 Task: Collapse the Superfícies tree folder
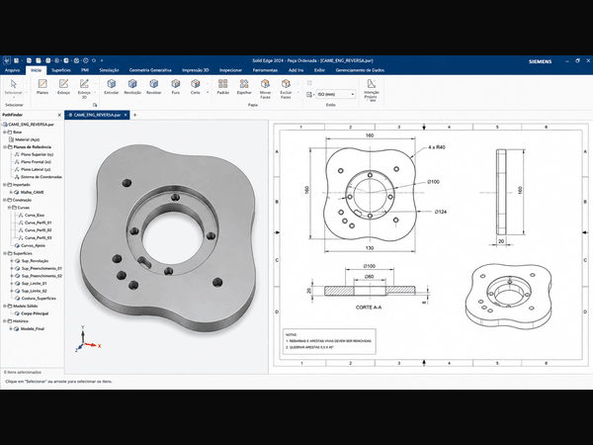pos(5,253)
